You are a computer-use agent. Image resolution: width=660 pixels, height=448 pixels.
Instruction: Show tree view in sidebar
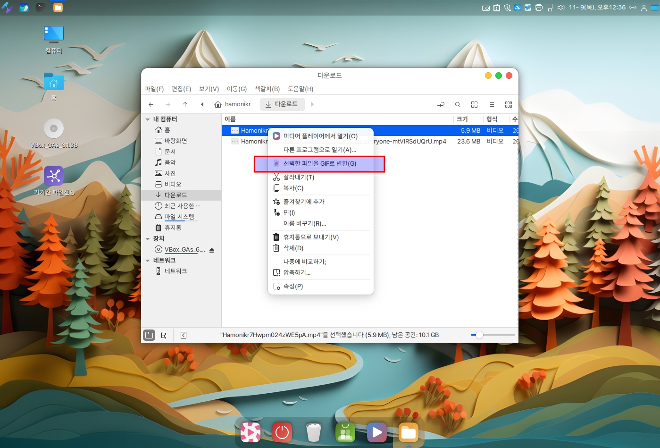click(164, 335)
